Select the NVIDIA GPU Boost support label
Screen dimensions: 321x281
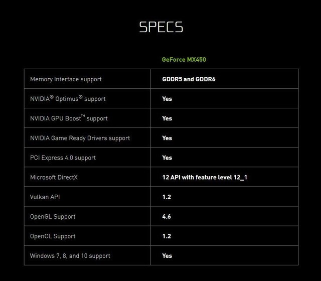click(x=69, y=118)
